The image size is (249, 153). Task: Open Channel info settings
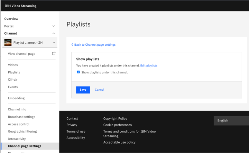pos(17,109)
